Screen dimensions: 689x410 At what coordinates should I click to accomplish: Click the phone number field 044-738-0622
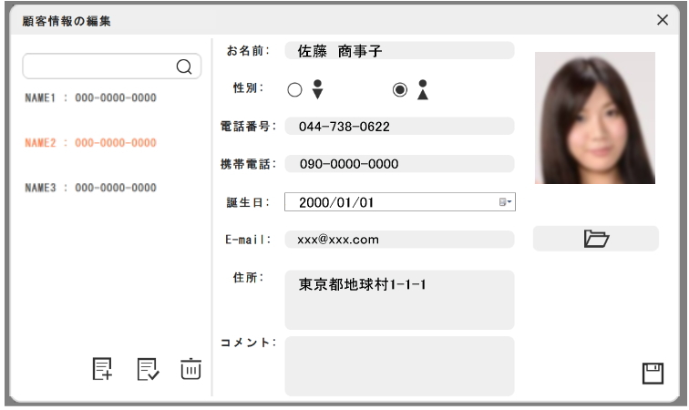click(x=399, y=127)
